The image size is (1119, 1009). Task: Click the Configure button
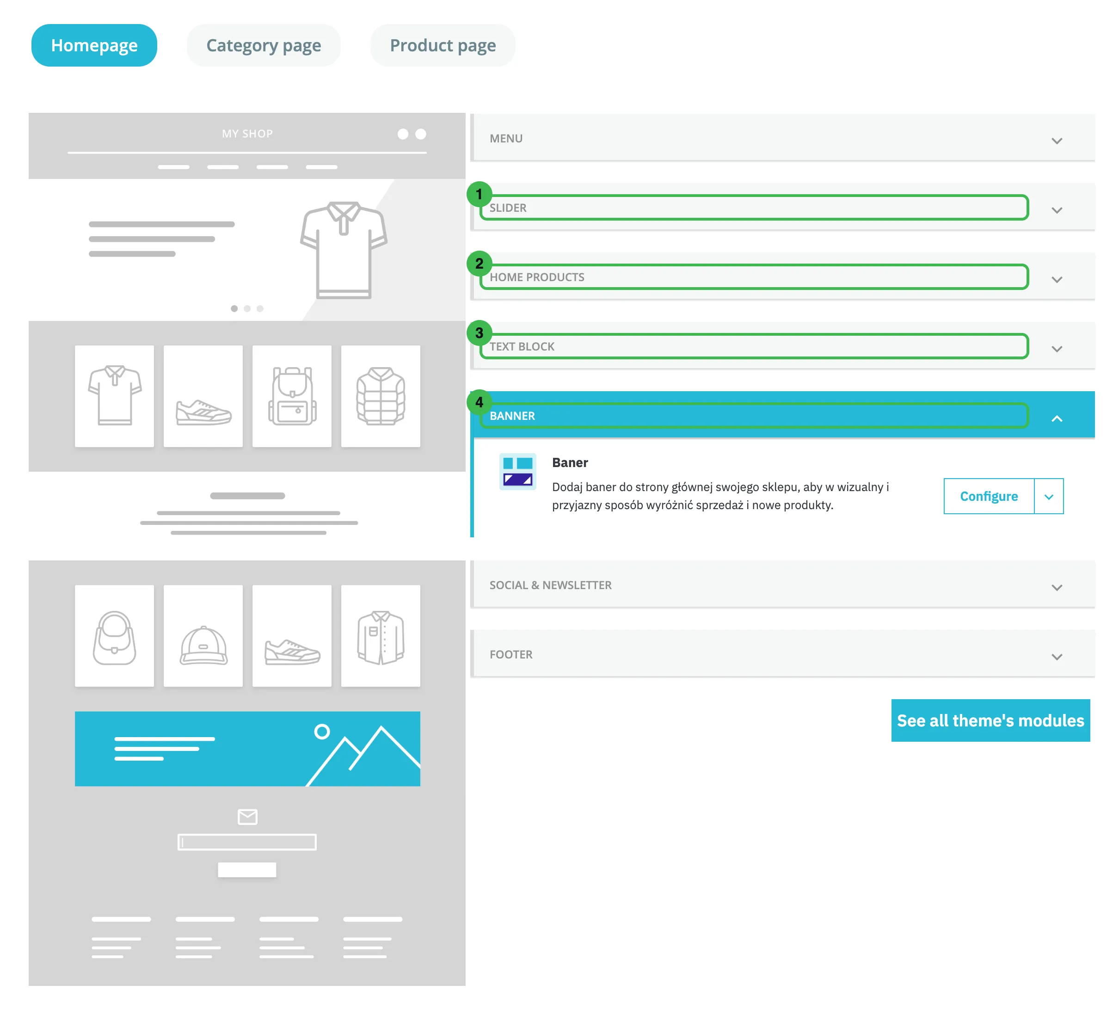(988, 496)
